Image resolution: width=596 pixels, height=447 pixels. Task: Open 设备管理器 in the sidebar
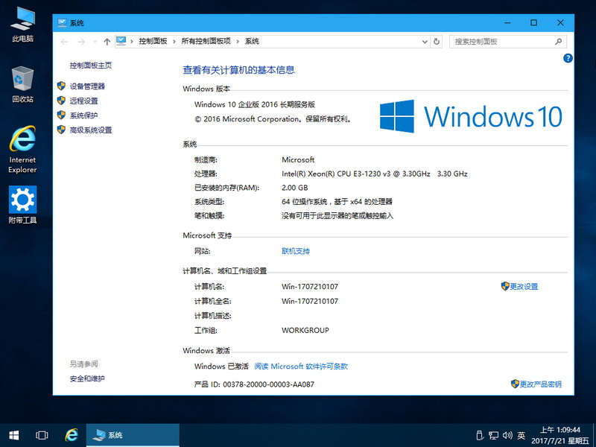(87, 86)
